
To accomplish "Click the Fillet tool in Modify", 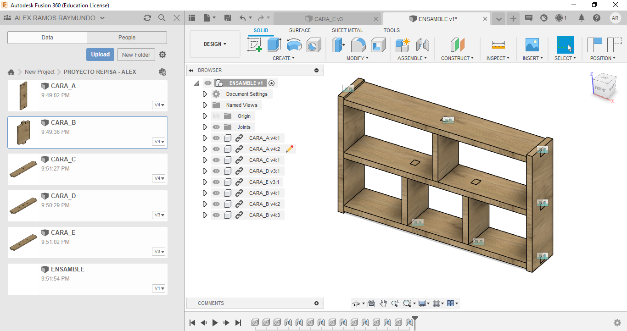I will [358, 45].
